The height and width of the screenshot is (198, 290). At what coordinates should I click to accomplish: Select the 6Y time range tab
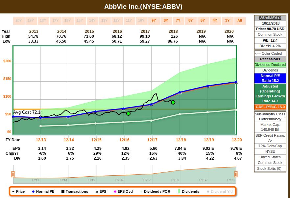point(190,21)
